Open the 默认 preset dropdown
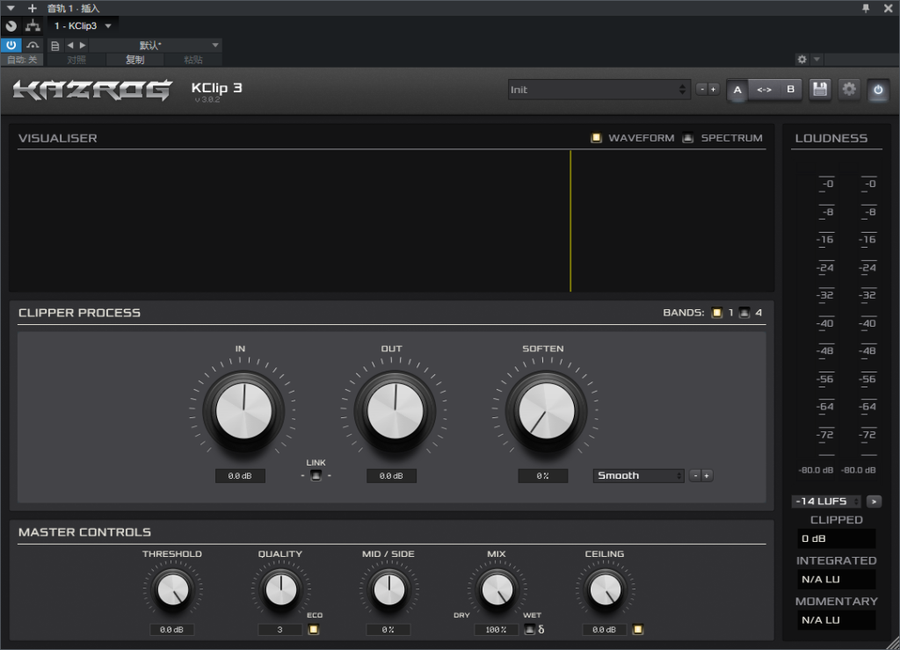This screenshot has width=900, height=650. click(x=155, y=46)
